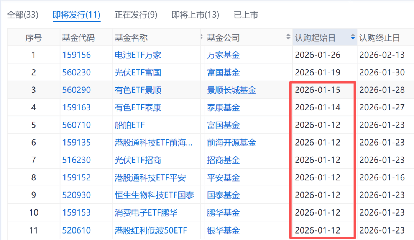
Task: Open fund 船舶ETF
Action: click(130, 125)
